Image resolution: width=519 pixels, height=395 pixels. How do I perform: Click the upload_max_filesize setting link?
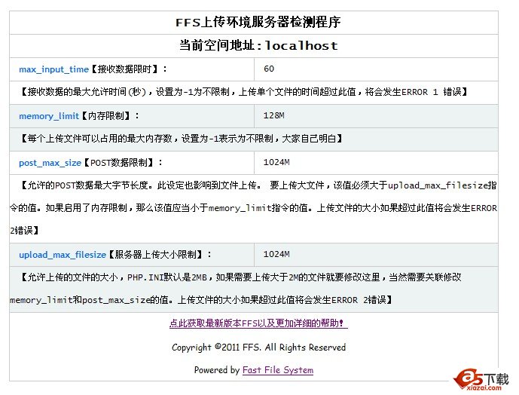[63, 255]
